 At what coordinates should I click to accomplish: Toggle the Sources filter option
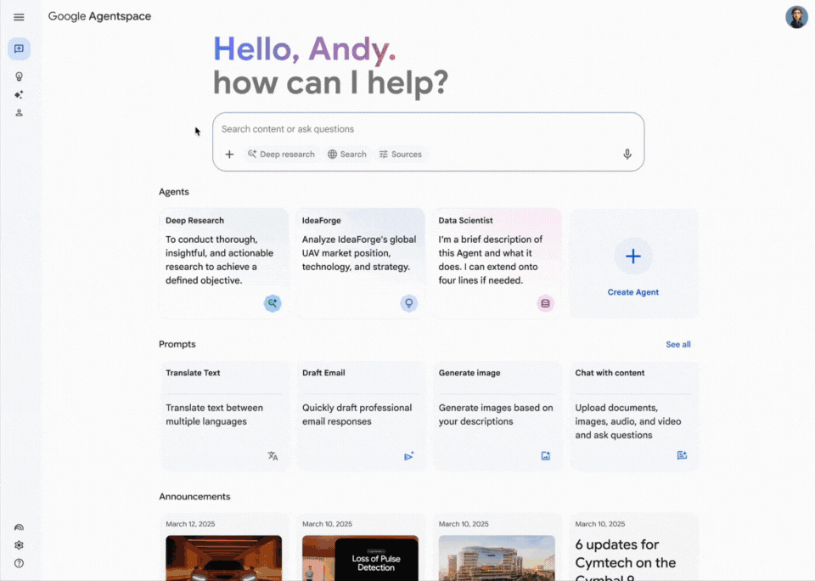[x=400, y=154]
